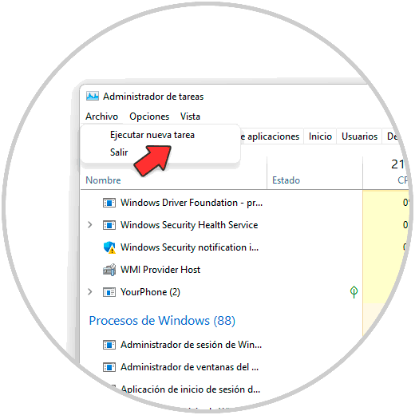Expand the YourPhone (2) process group
415x415 pixels.
coord(90,292)
